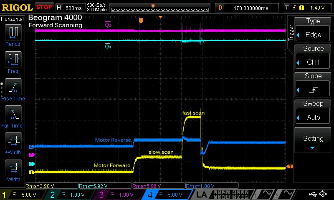Choose the Fall Time measurement icon

13,113
